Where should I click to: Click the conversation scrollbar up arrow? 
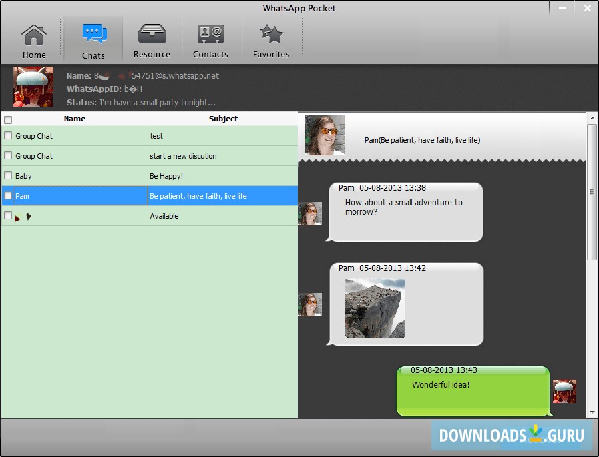(x=591, y=117)
